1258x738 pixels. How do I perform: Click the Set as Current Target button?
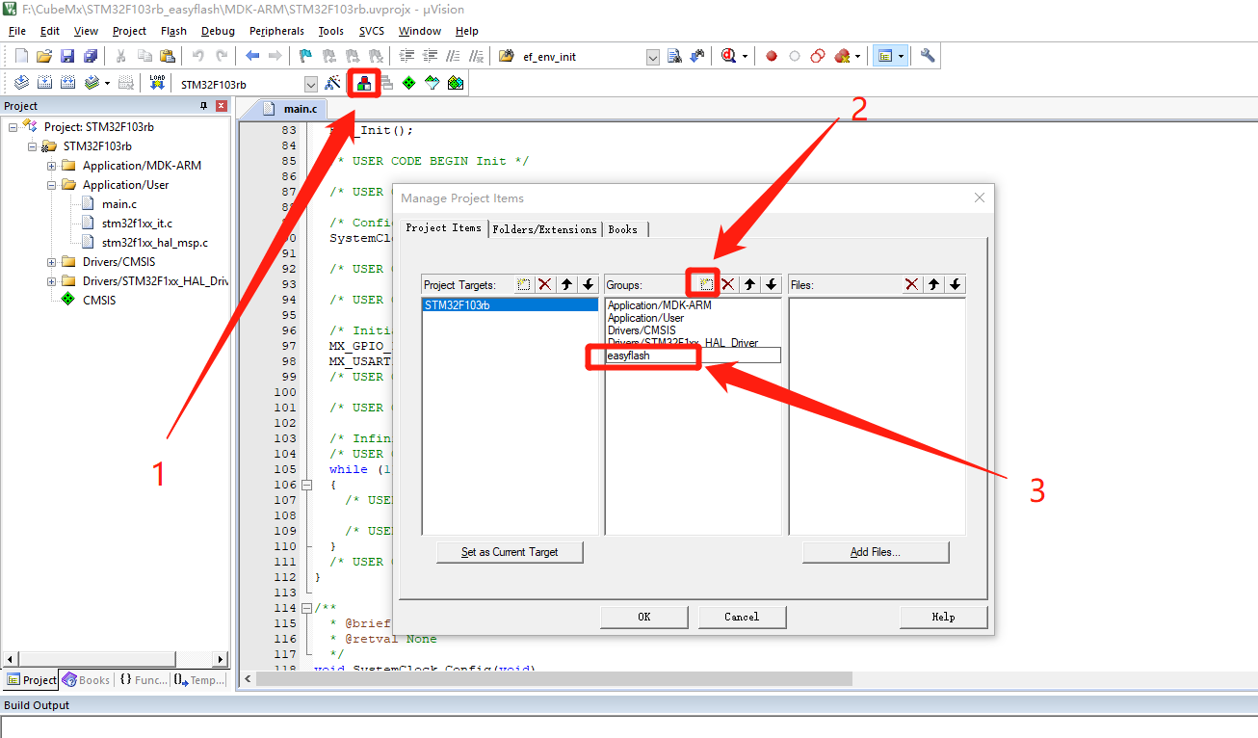click(510, 552)
